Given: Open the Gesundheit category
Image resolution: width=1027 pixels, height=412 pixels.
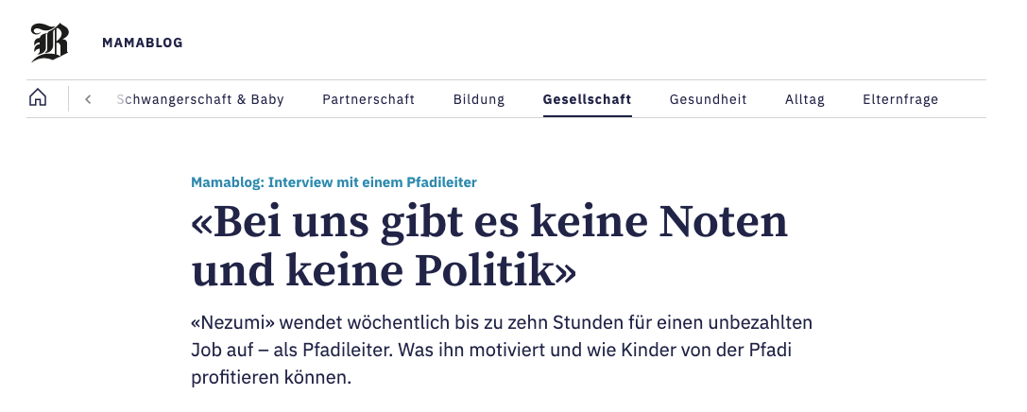Looking at the screenshot, I should click(708, 99).
